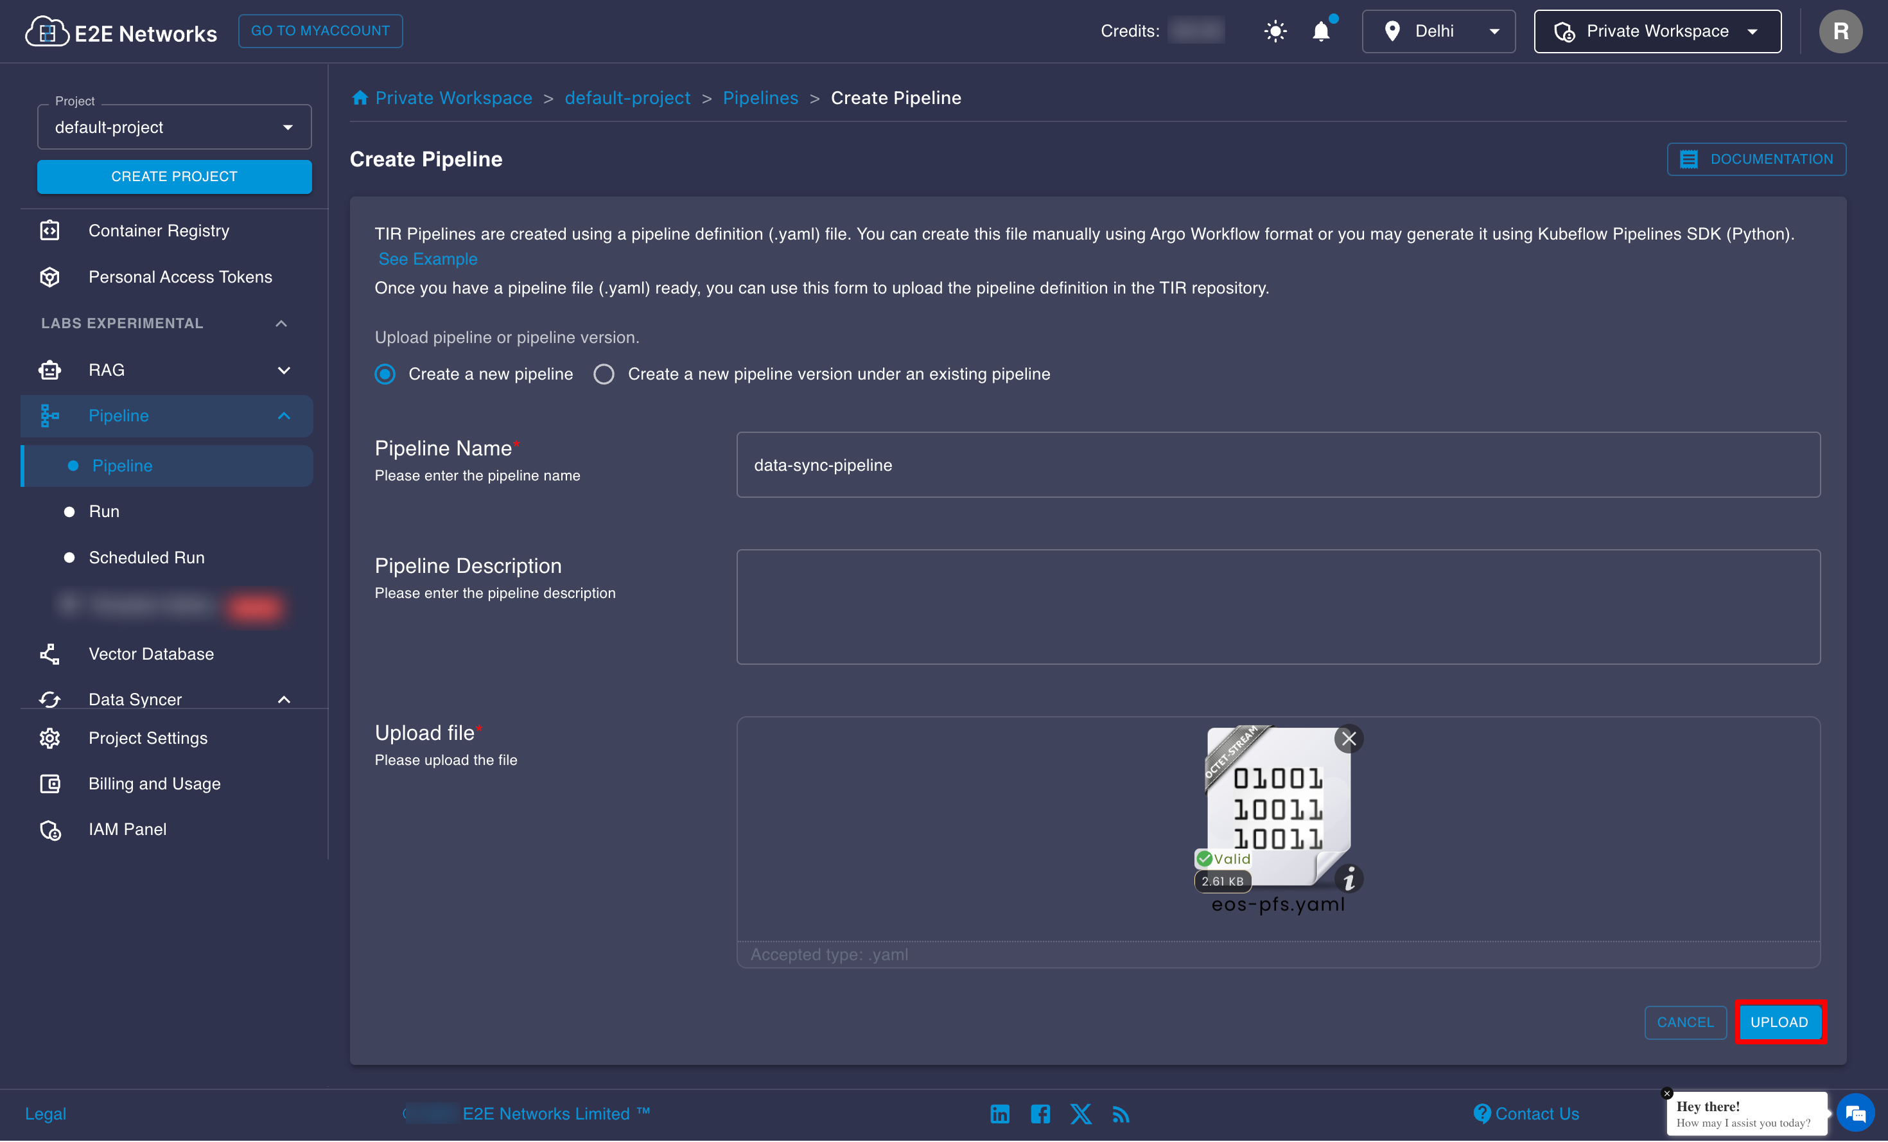This screenshot has width=1888, height=1142.
Task: Open Scheduled Run in the sidebar
Action: pyautogui.click(x=146, y=558)
